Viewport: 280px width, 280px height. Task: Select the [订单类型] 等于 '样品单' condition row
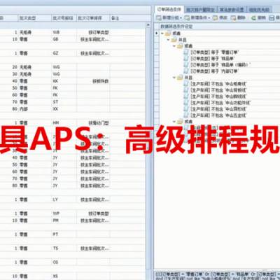(x=212, y=59)
